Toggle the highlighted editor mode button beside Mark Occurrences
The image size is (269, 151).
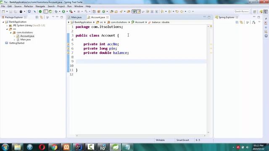[x=134, y=11]
